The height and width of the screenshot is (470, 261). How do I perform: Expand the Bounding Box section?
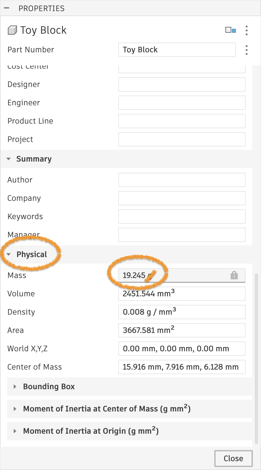click(15, 387)
